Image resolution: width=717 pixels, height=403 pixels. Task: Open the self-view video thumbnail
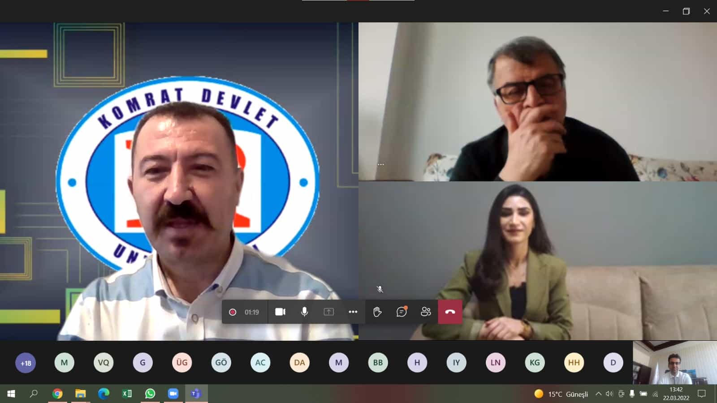[674, 363]
